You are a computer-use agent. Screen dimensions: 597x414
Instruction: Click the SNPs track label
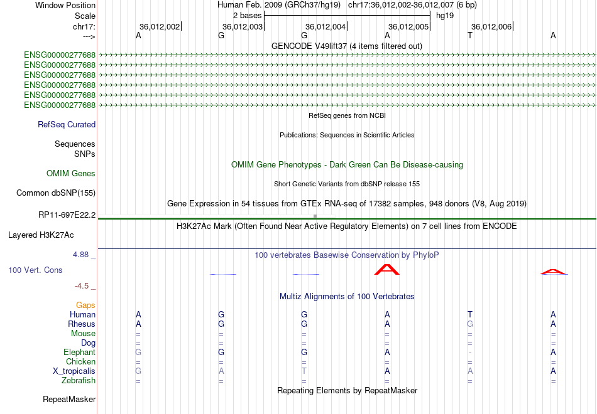(85, 154)
